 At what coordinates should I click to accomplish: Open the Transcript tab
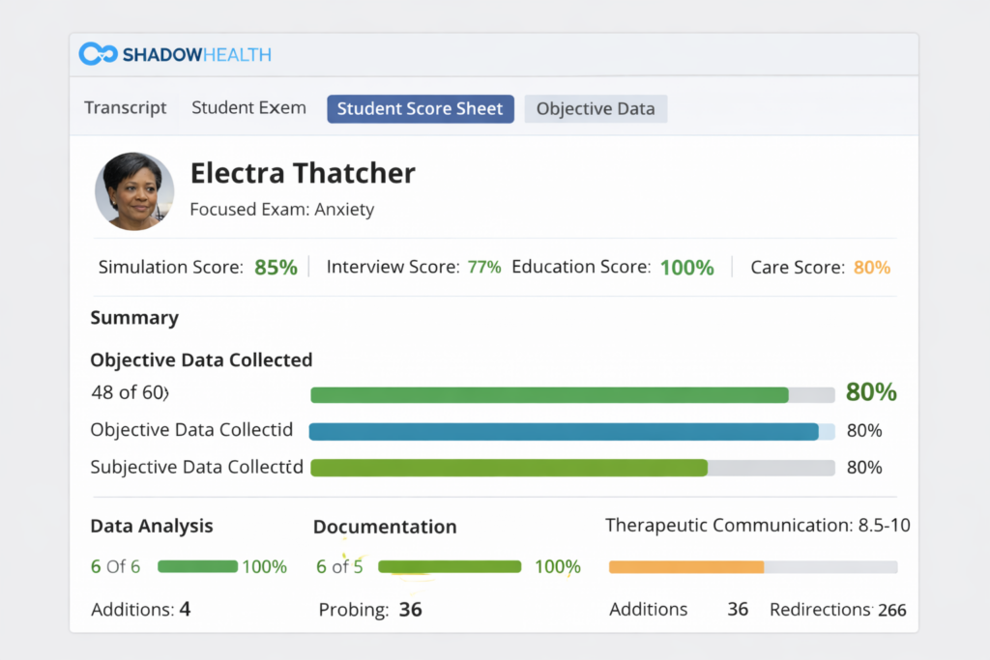click(x=125, y=108)
